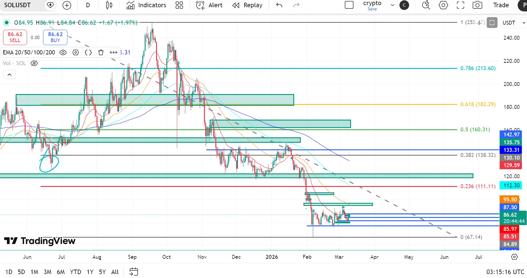Image resolution: width=527 pixels, height=278 pixels.
Task: Open the Trade panel
Action: tap(501, 5)
